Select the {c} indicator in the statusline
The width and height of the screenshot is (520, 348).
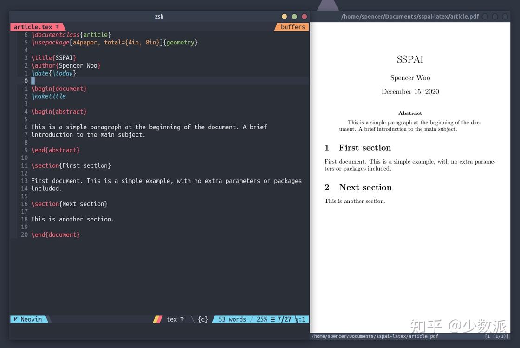[202, 319]
